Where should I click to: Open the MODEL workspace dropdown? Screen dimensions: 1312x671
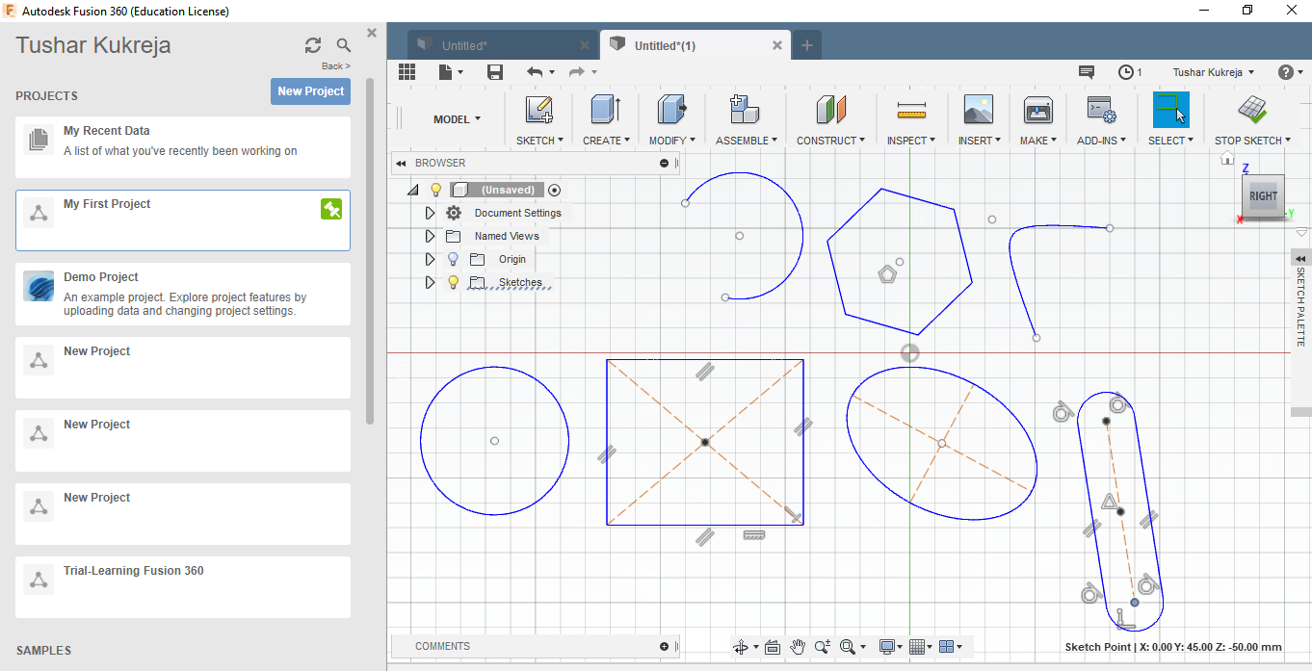[x=457, y=119]
